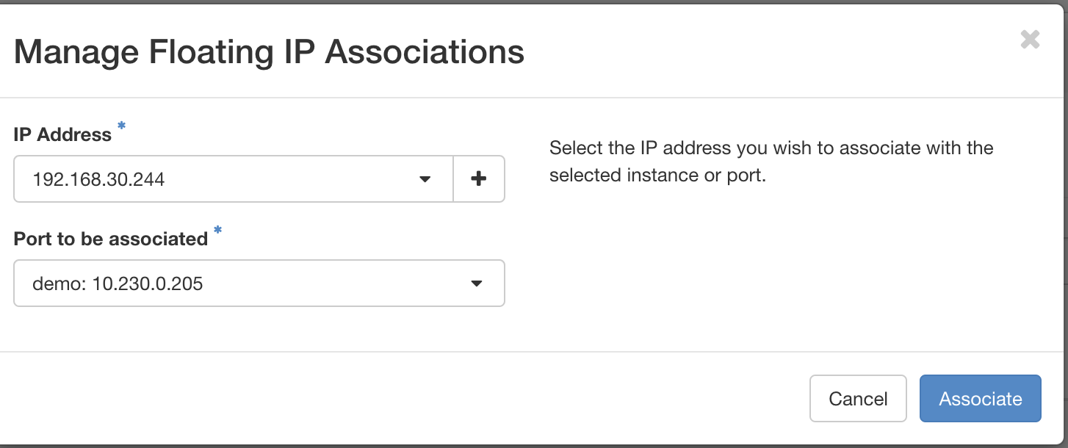The width and height of the screenshot is (1068, 448).
Task: Click the instance or port help text
Action: pyautogui.click(x=770, y=161)
